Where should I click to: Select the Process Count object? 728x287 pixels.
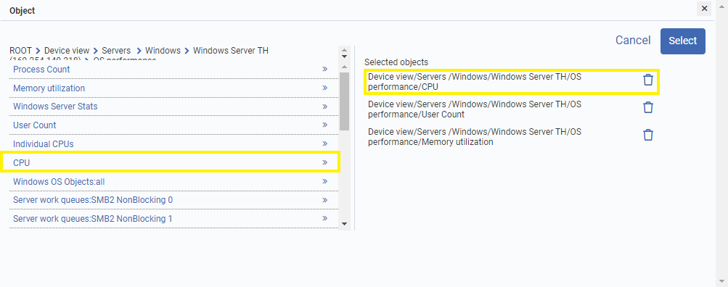[41, 69]
